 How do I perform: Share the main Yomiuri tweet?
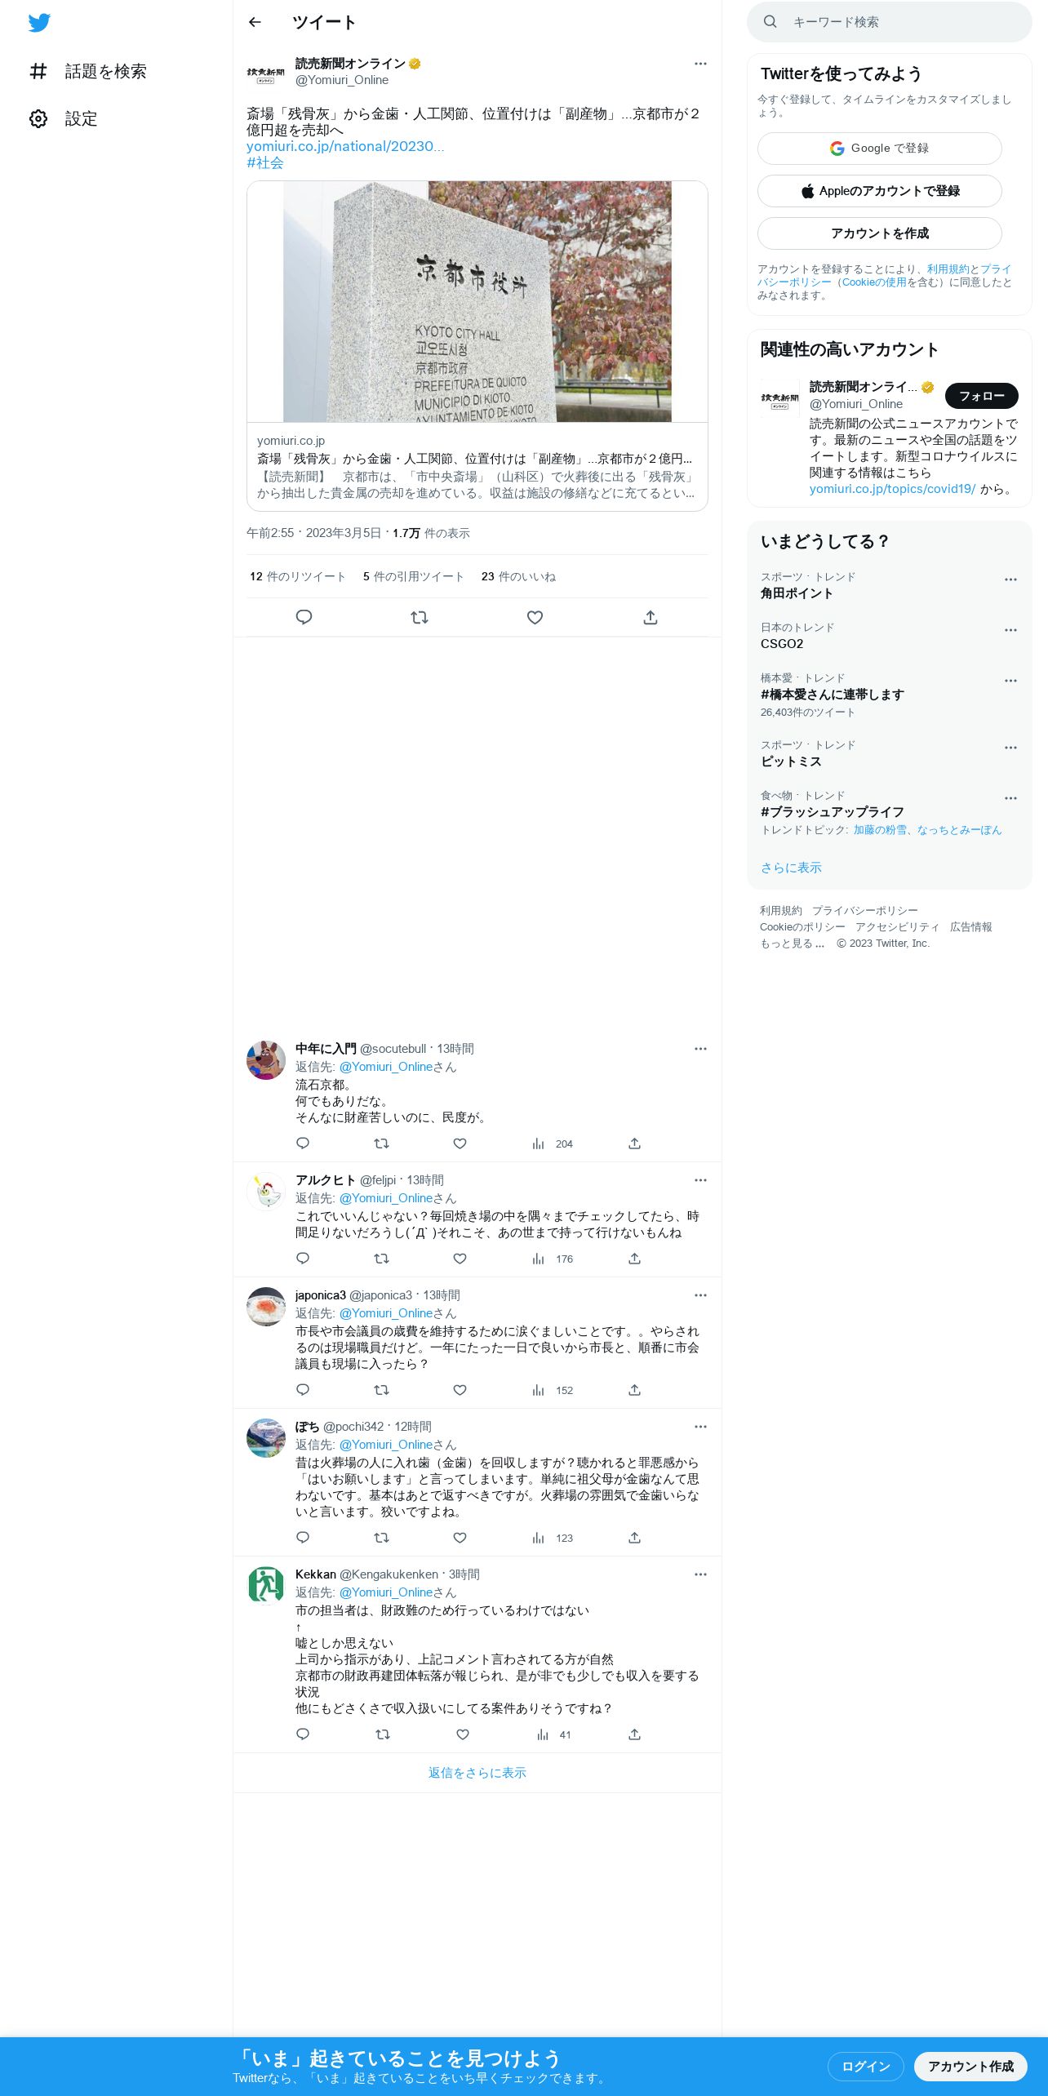651,618
